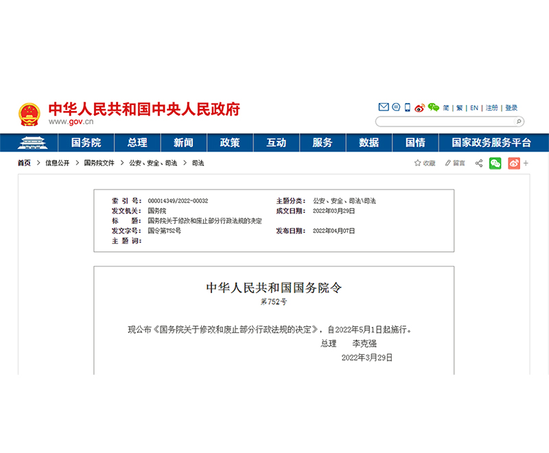This screenshot has height=453, width=549.
Task: Click the national emblem logo
Action: [30, 115]
